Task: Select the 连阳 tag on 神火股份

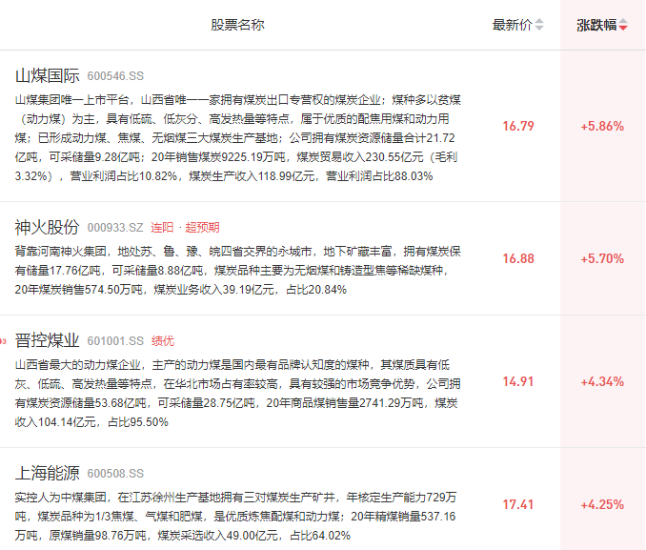Action: 163,228
